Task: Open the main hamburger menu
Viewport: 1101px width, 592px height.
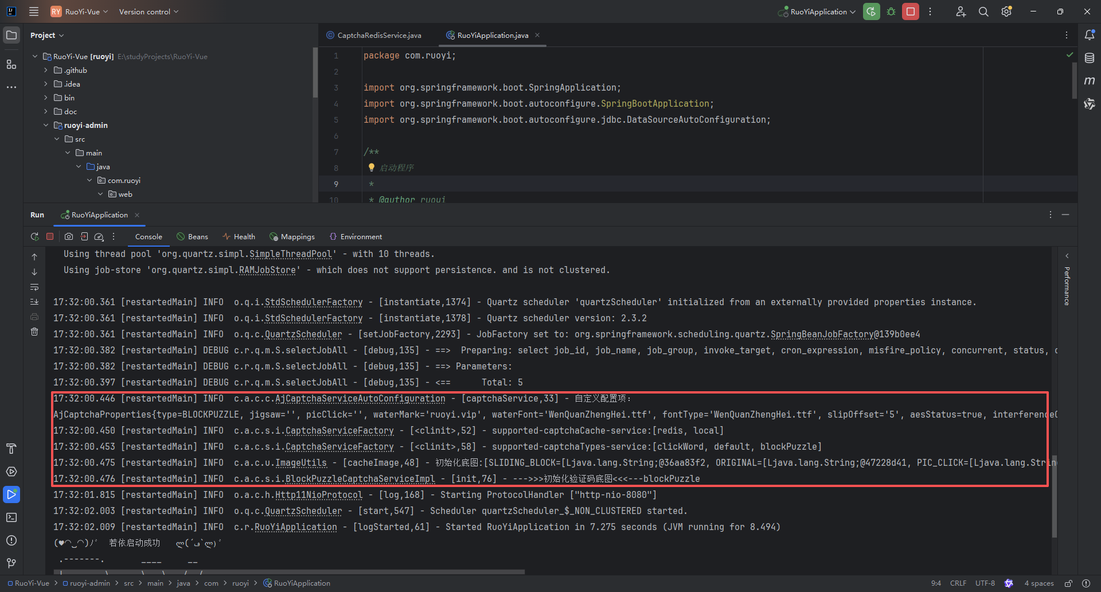Action: point(34,11)
